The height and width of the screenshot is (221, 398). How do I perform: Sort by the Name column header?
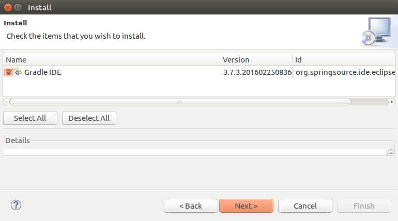(111, 60)
